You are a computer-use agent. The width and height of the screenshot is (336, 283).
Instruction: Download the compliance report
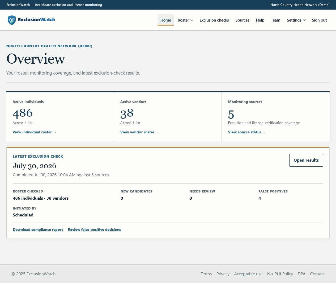(x=38, y=229)
